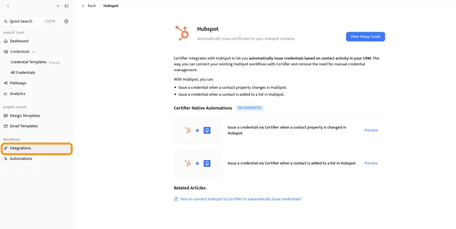Click the related article document icon
This screenshot has height=229, width=456.
176,199
